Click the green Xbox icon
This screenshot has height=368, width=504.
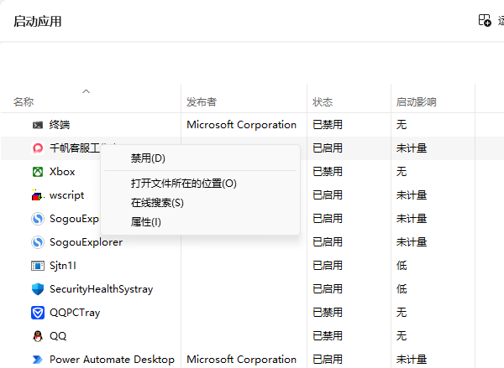38,172
